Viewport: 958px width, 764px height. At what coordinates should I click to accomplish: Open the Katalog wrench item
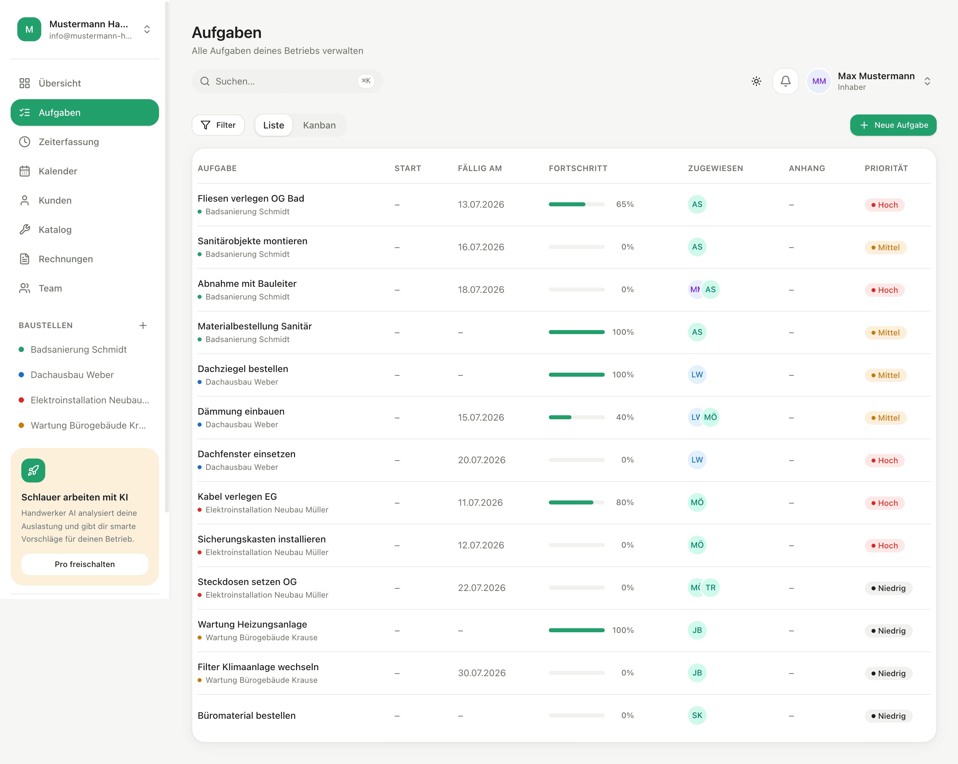tap(84, 230)
